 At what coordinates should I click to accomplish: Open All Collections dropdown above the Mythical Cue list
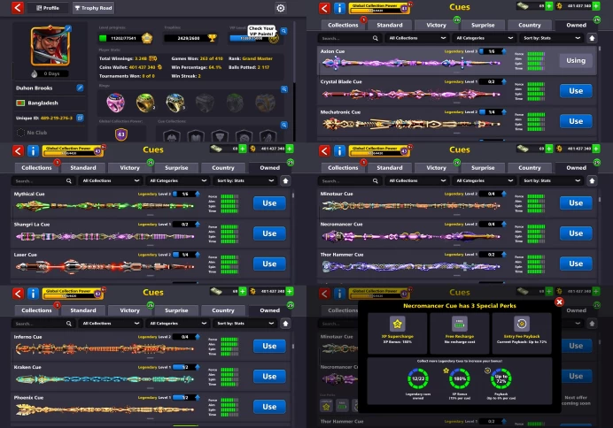pyautogui.click(x=111, y=180)
